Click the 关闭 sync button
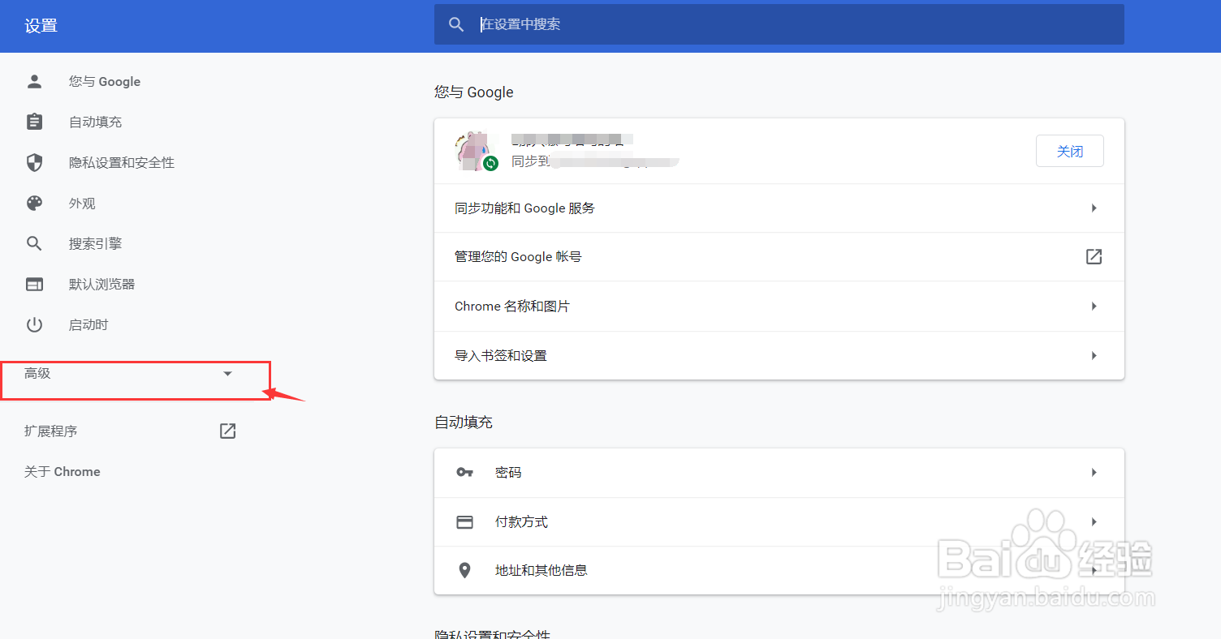1221x639 pixels. [1070, 151]
